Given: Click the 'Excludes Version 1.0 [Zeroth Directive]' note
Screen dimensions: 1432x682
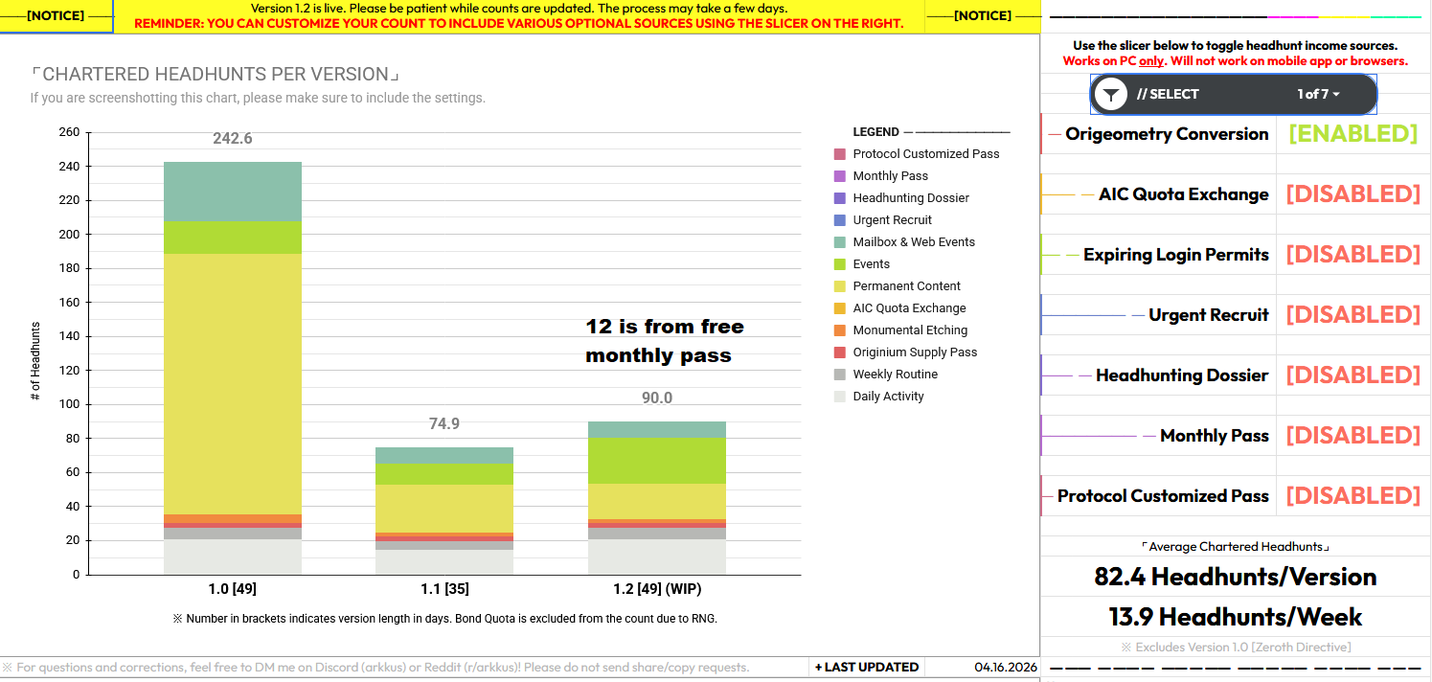Looking at the screenshot, I should (x=1236, y=647).
